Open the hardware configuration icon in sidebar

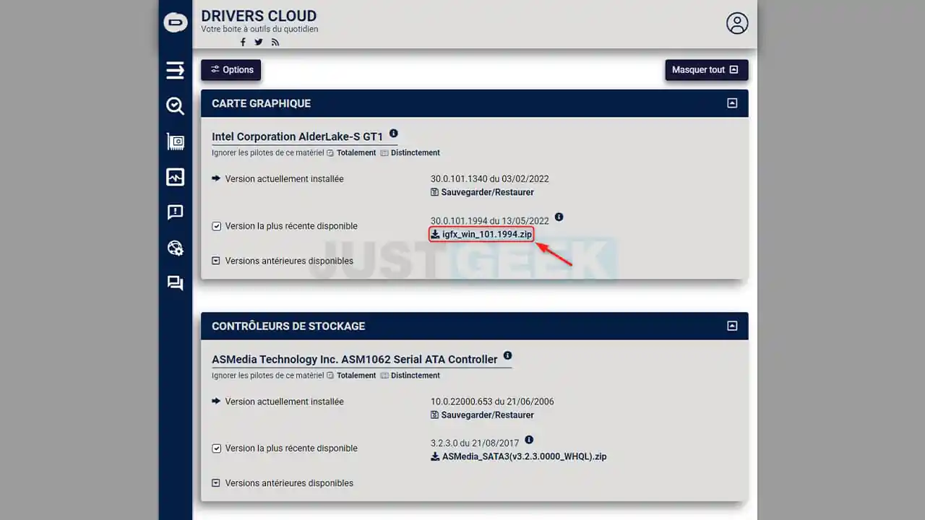pyautogui.click(x=175, y=142)
